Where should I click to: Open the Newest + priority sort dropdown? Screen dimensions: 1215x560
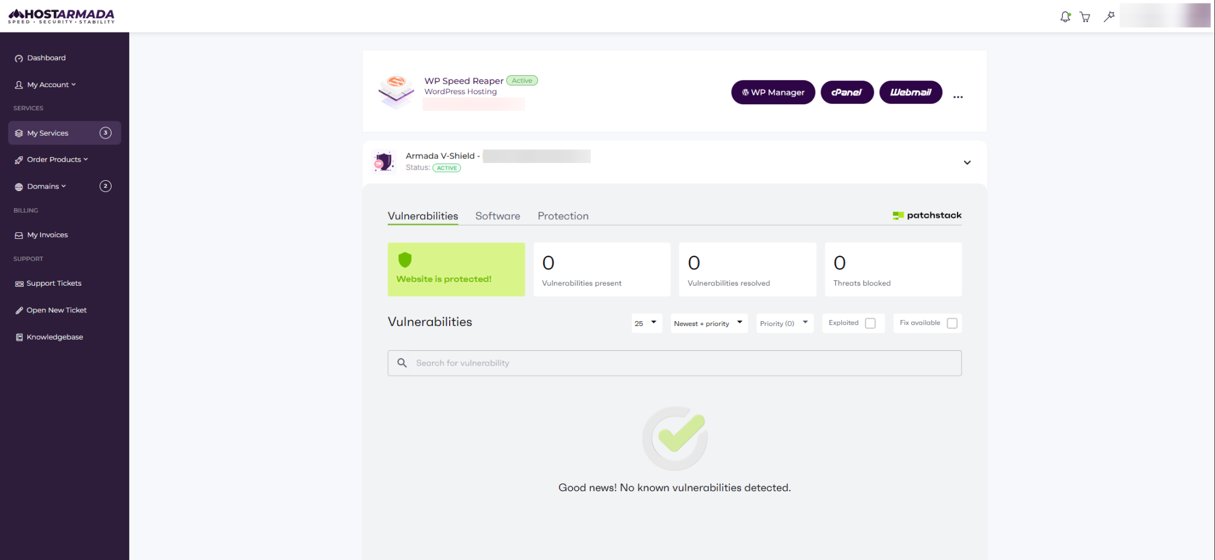(709, 324)
